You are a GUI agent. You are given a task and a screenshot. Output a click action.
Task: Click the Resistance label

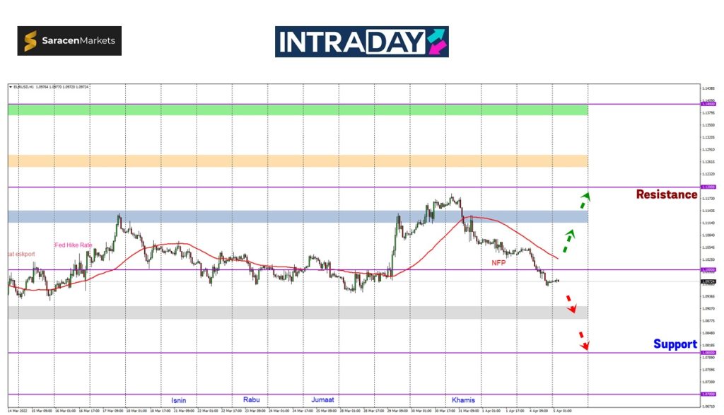click(x=666, y=194)
